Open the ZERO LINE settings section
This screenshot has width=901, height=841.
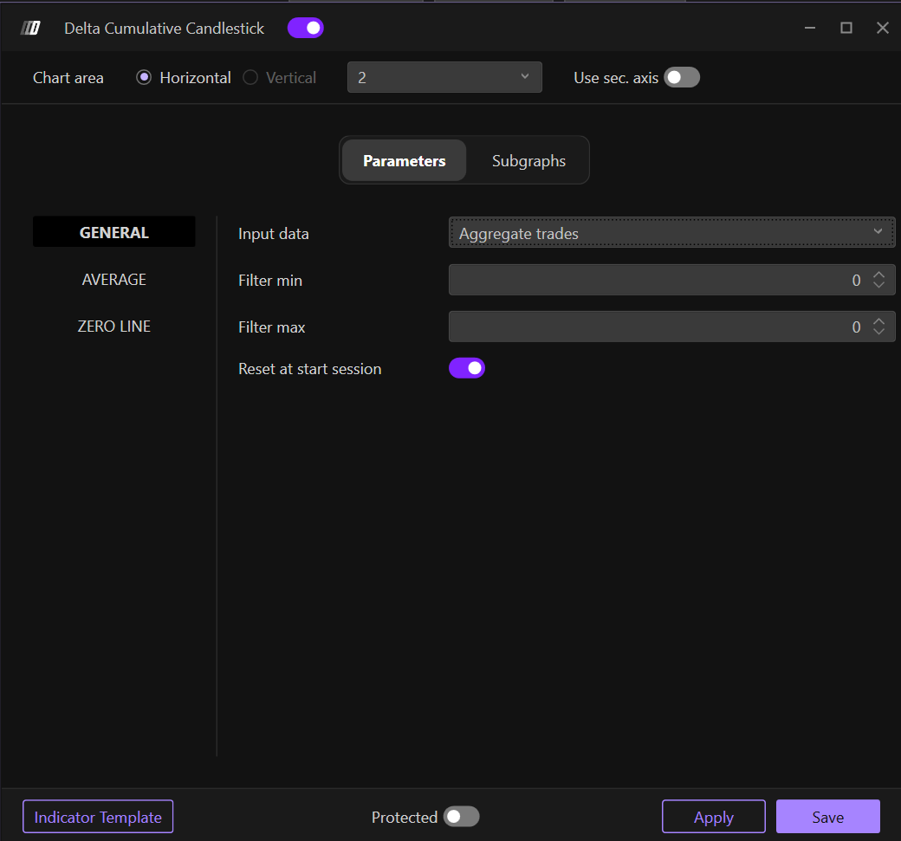point(113,327)
